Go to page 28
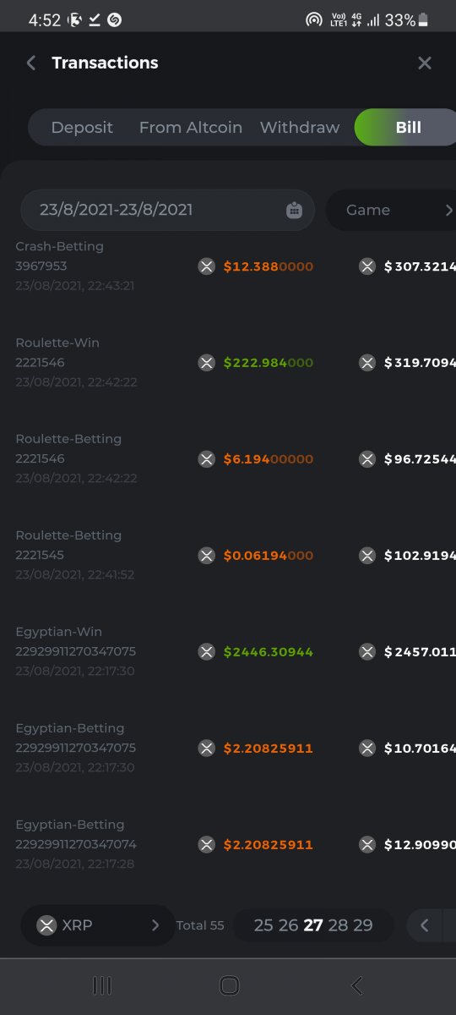456x1015 pixels. coord(338,925)
